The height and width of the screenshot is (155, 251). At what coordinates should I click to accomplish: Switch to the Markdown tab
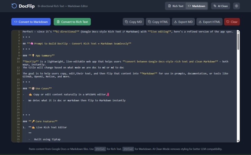197,6
